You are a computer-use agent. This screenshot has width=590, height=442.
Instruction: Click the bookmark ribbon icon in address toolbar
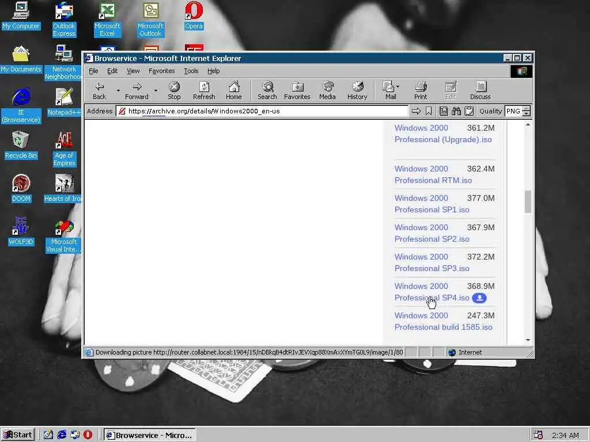click(x=429, y=111)
